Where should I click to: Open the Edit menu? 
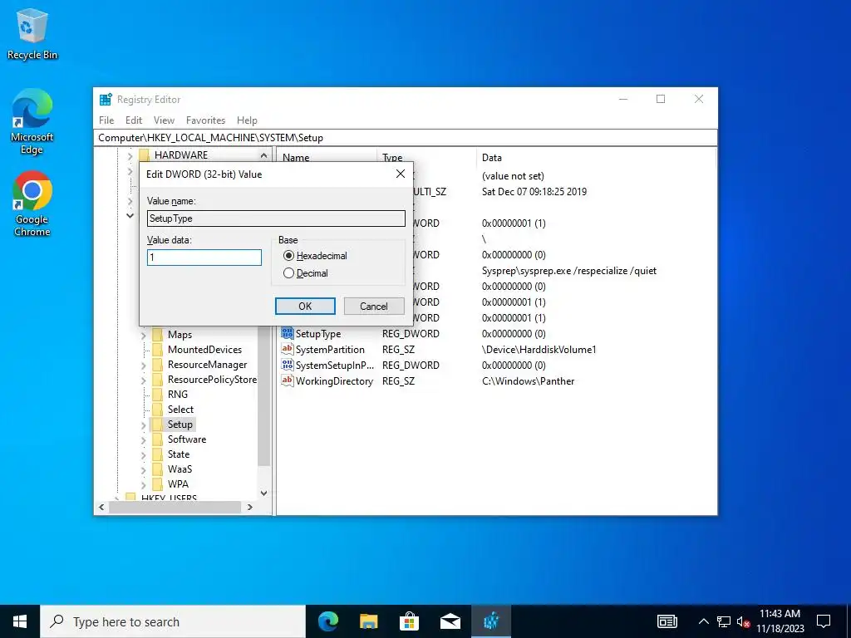pos(134,120)
